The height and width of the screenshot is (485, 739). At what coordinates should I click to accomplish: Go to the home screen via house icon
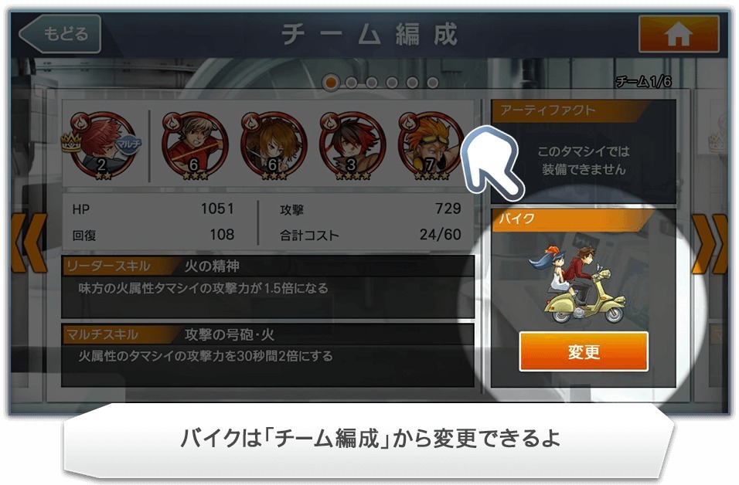click(x=679, y=34)
